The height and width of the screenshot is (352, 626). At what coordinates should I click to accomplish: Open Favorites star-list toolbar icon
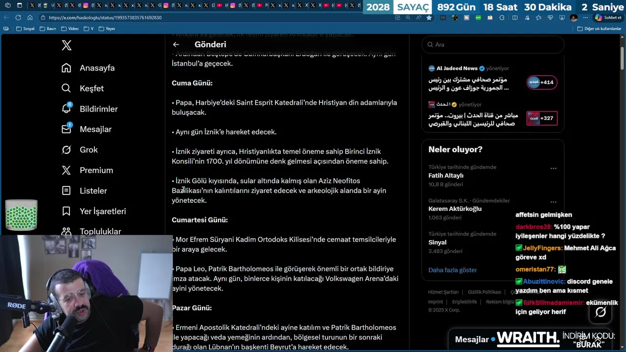point(538,18)
